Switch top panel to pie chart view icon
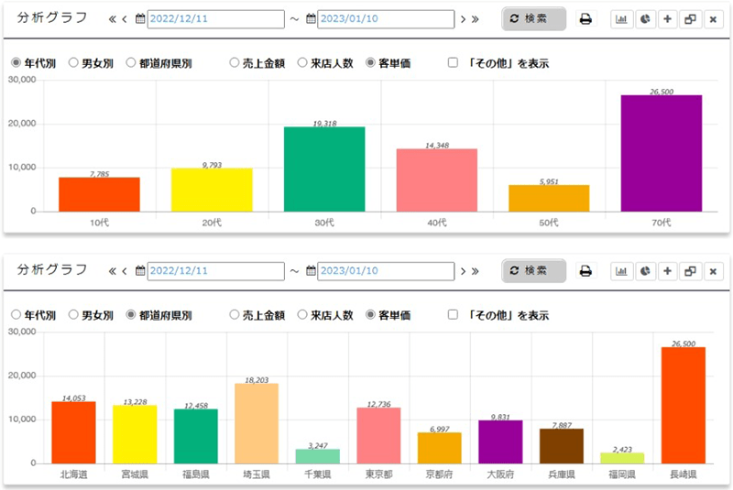Image resolution: width=733 pixels, height=490 pixels. click(645, 19)
